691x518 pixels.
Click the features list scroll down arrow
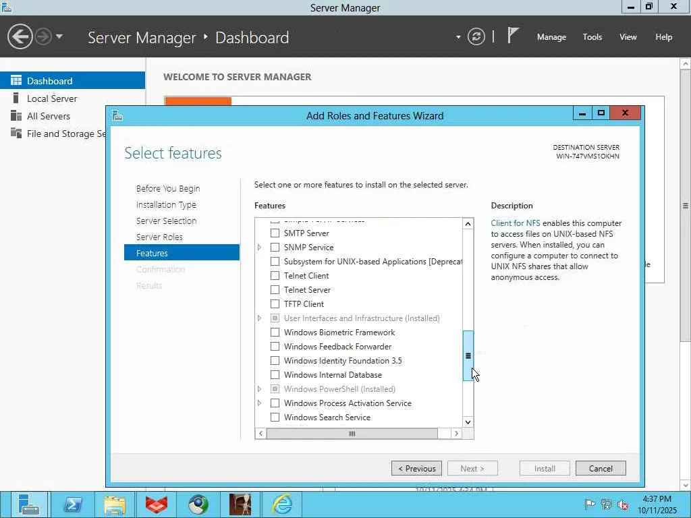coord(468,422)
